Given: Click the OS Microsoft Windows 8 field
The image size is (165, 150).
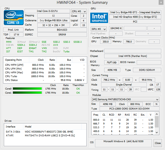Looking at the screenshot, I should (123, 143).
